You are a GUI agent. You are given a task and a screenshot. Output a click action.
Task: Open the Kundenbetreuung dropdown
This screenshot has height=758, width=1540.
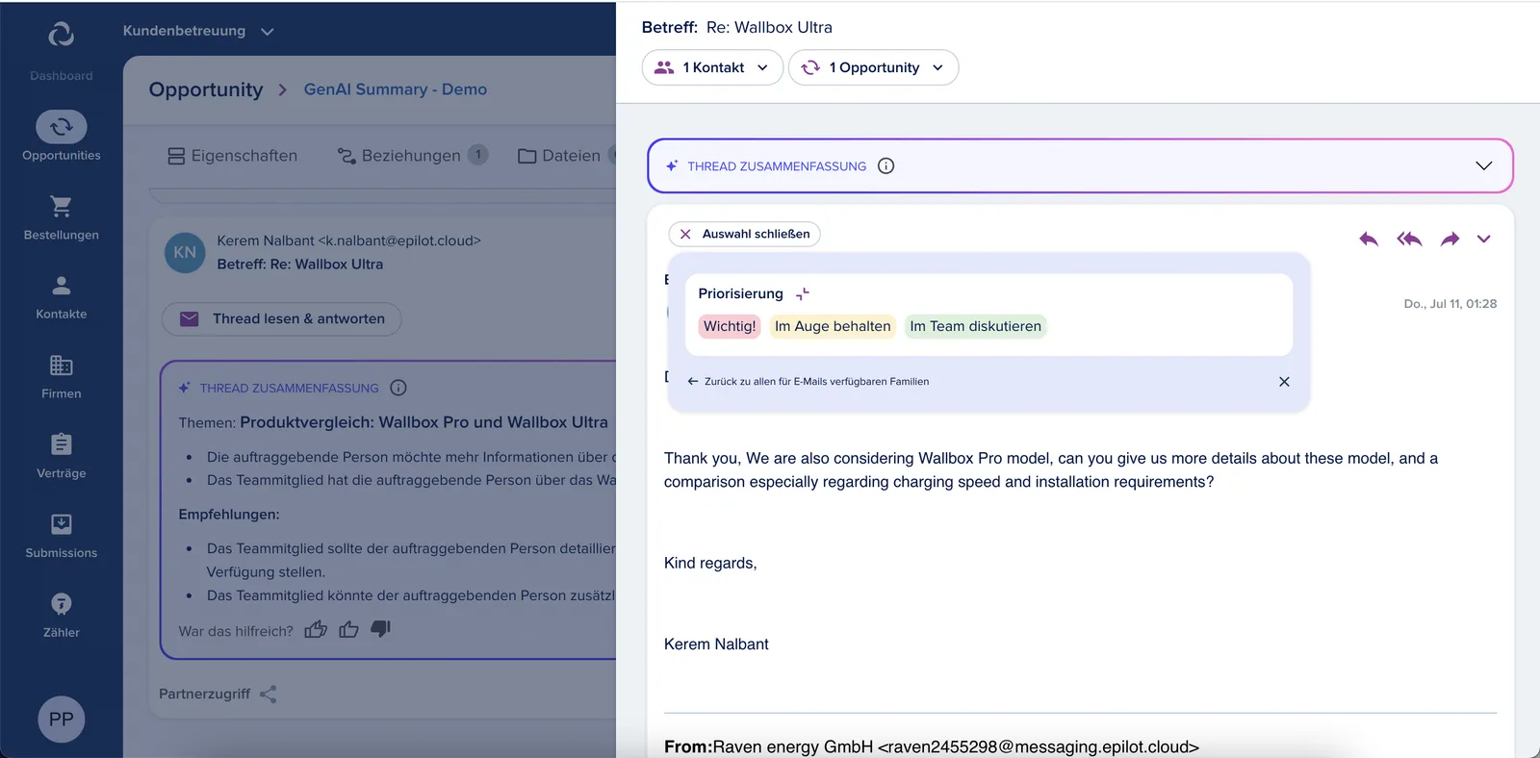pyautogui.click(x=198, y=31)
